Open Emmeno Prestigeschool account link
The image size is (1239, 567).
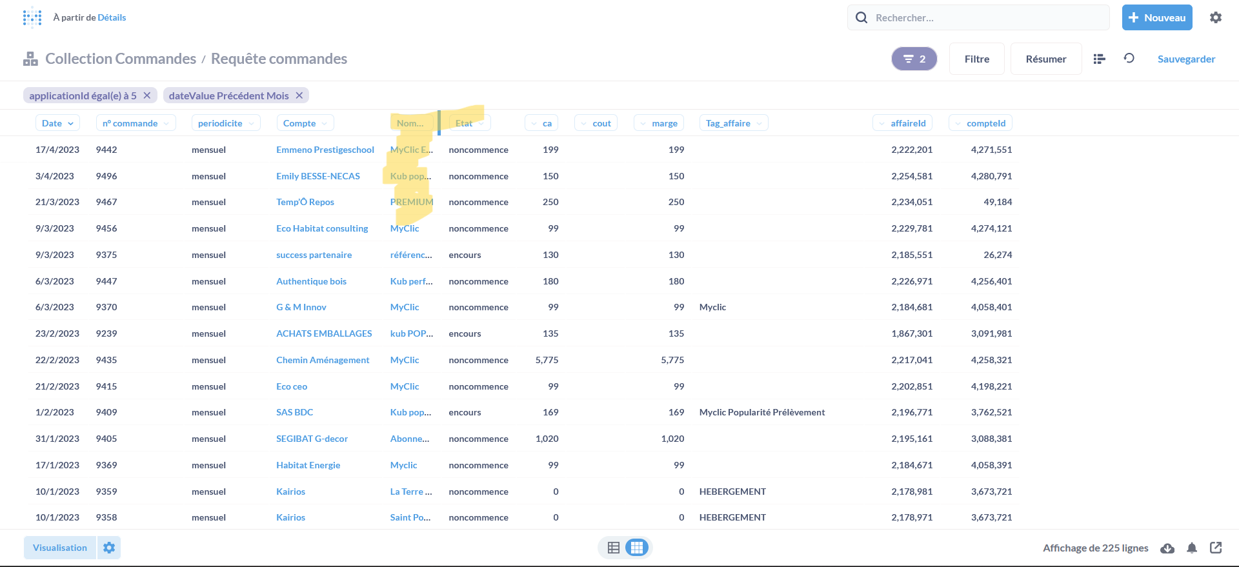tap(325, 150)
